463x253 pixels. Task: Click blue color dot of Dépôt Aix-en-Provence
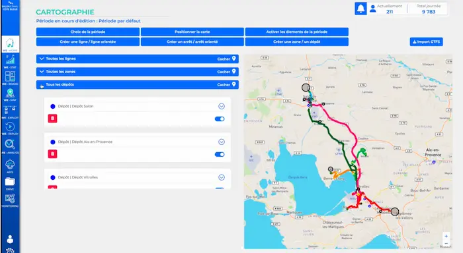pyautogui.click(x=52, y=142)
